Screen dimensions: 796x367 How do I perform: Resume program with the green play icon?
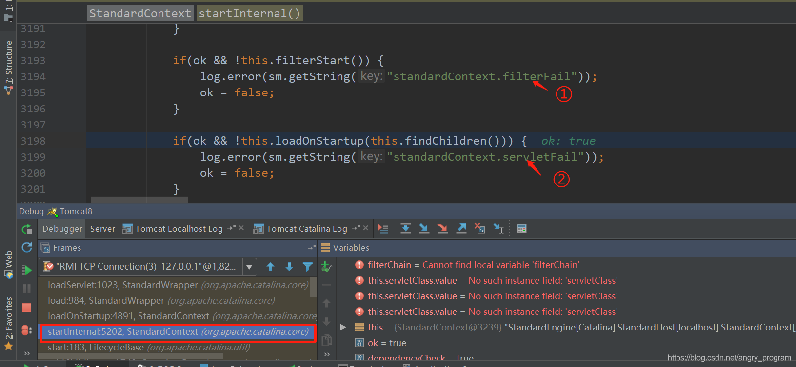click(27, 270)
